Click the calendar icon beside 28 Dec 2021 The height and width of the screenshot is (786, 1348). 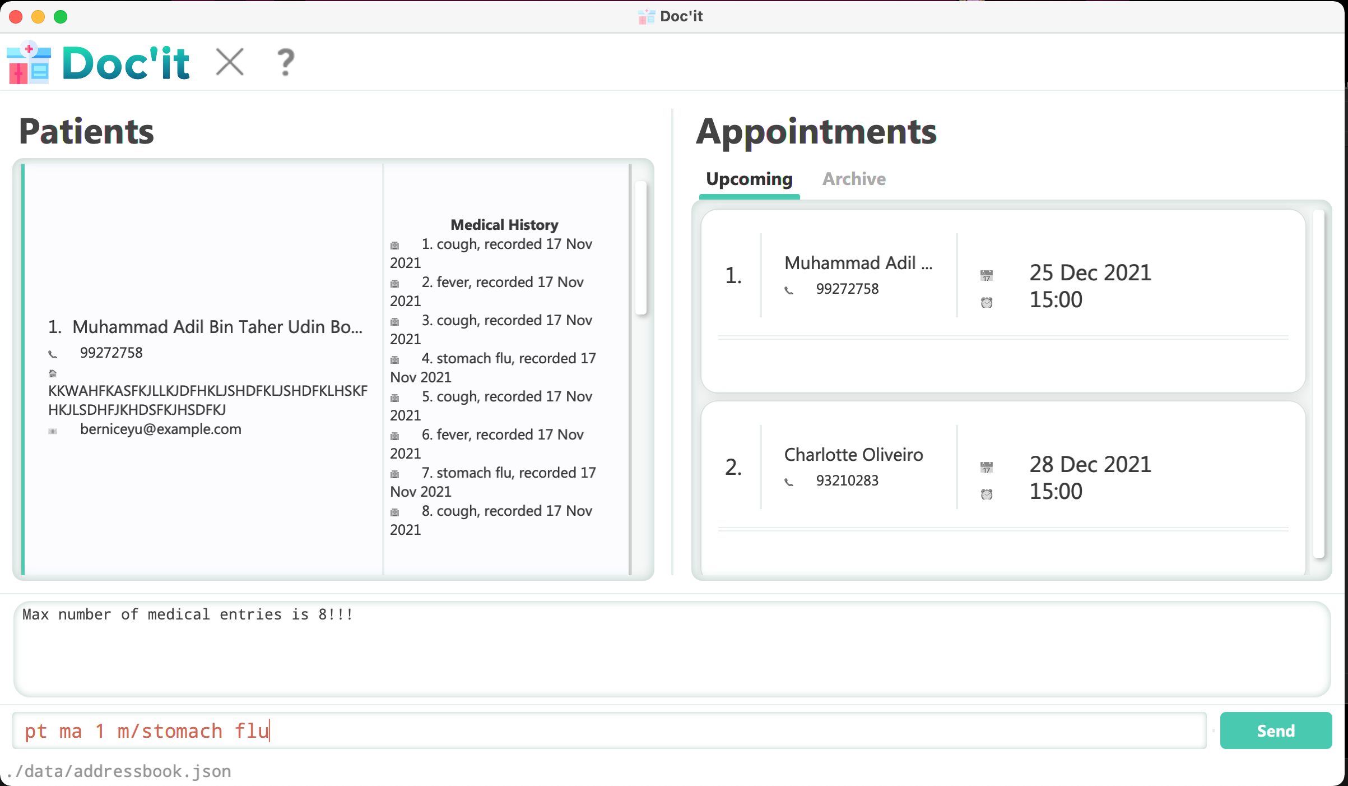click(x=986, y=466)
